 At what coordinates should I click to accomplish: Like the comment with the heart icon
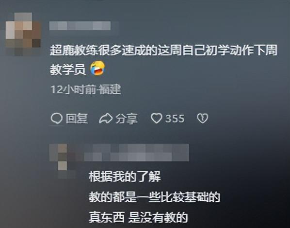(157, 118)
